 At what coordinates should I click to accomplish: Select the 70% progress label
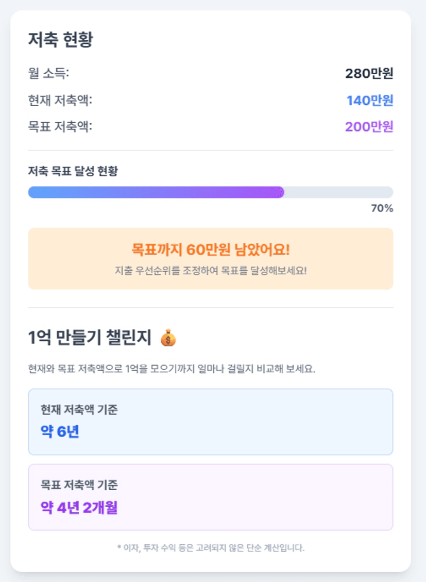(382, 208)
